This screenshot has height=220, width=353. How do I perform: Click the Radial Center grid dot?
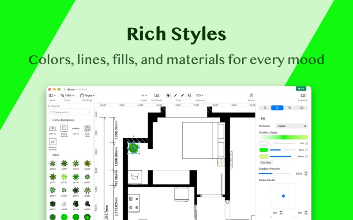tap(283, 196)
